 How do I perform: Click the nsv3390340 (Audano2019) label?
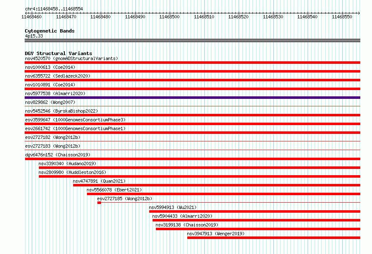coord(67,163)
